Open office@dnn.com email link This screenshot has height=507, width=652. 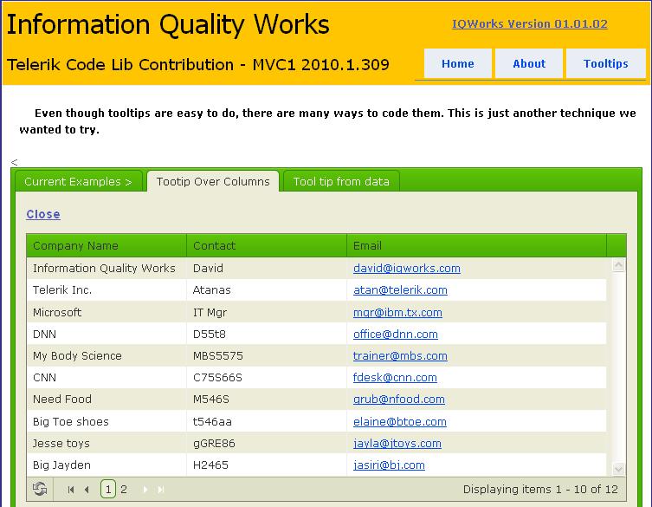click(396, 334)
